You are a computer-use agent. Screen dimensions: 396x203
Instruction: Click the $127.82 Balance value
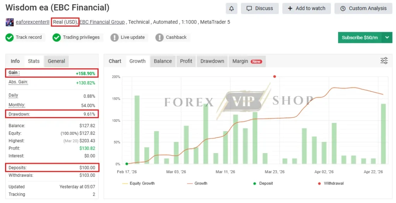point(87,126)
